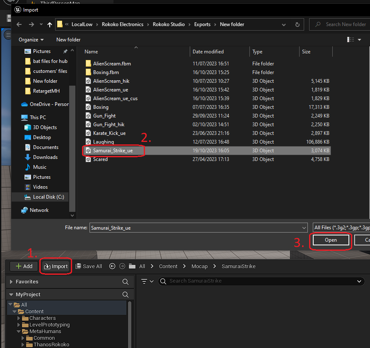Click the Open button
This screenshot has height=348, width=370.
click(331, 240)
